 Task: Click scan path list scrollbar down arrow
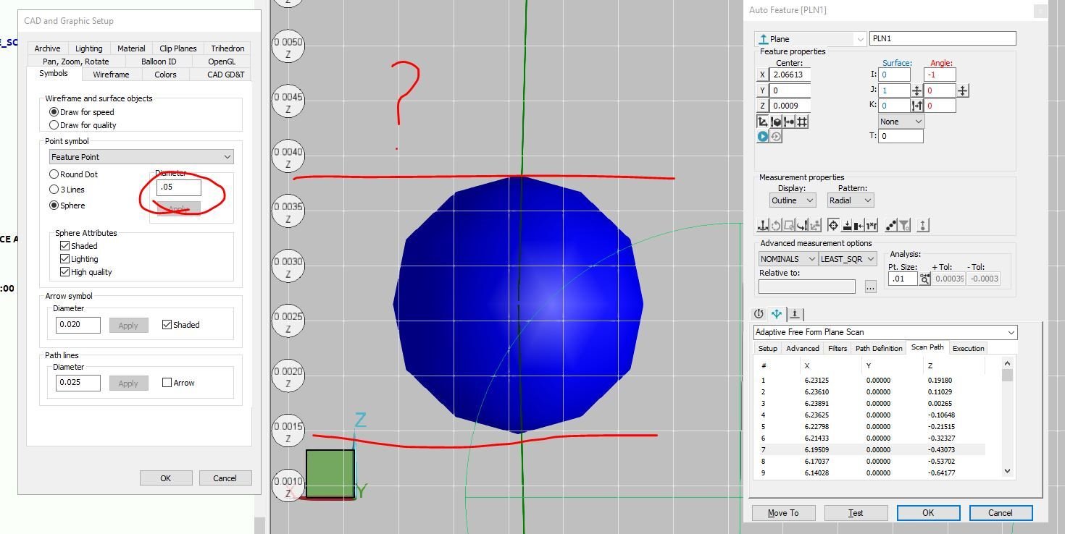pos(1007,471)
